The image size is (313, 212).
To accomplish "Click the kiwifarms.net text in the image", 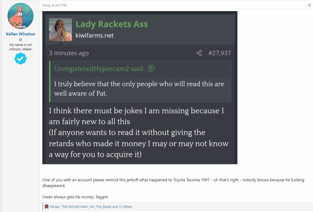I will (94, 36).
